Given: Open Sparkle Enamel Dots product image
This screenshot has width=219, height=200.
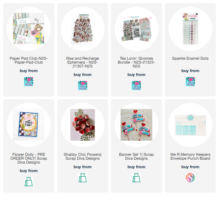Looking at the screenshot, I should pos(190,29).
